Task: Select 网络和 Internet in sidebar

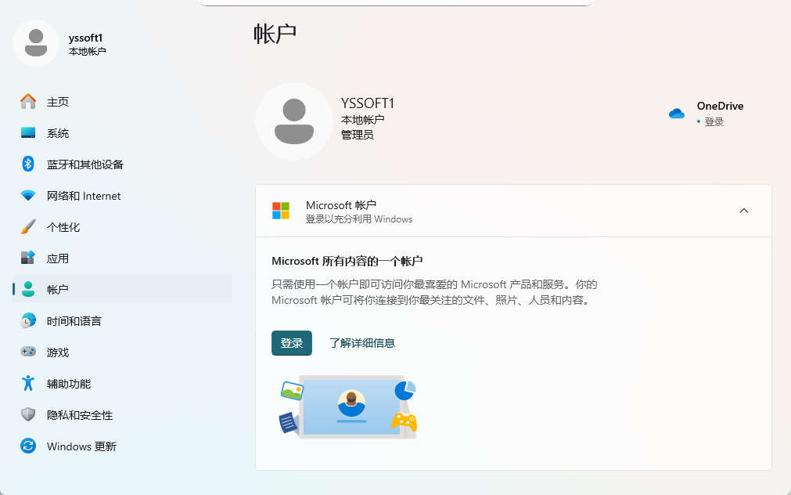Action: 121,196
